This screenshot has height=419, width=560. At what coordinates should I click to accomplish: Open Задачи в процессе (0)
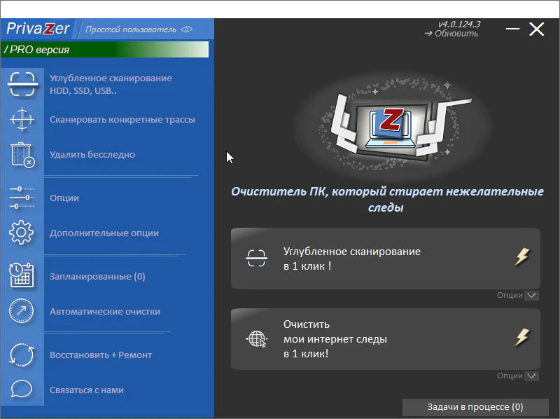[475, 407]
